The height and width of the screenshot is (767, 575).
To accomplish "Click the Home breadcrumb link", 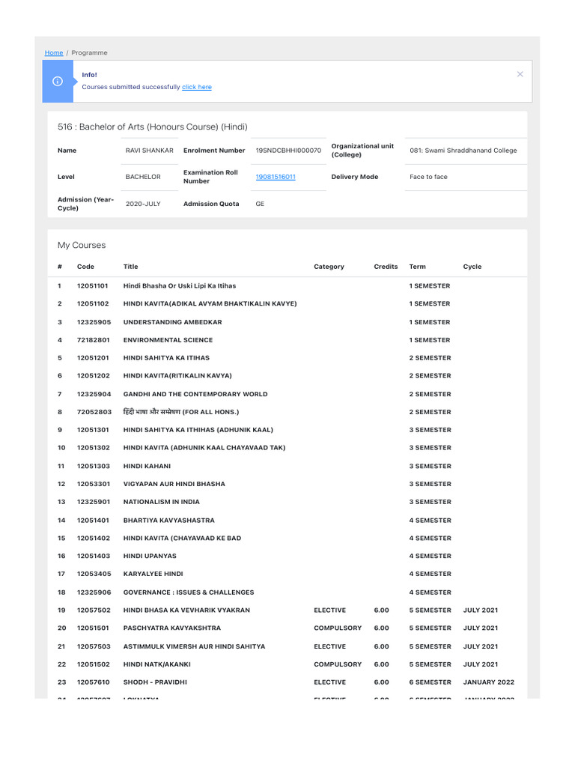I will pyautogui.click(x=53, y=53).
